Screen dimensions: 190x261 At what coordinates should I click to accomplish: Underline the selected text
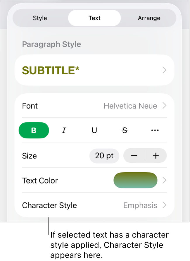(94, 130)
